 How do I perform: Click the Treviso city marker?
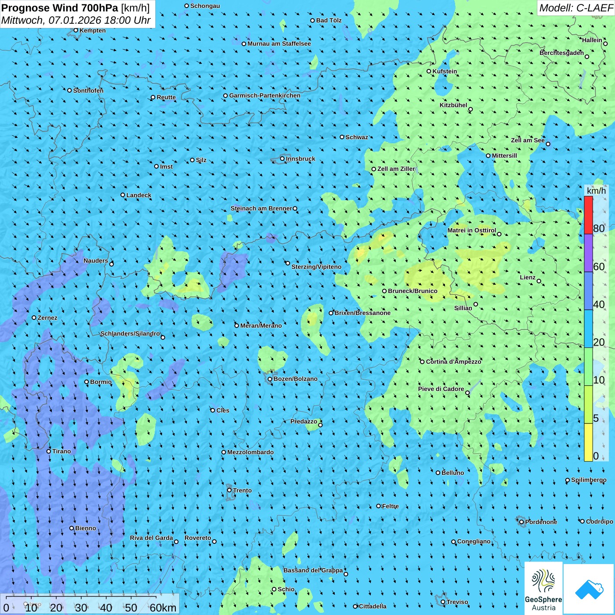pos(443,602)
